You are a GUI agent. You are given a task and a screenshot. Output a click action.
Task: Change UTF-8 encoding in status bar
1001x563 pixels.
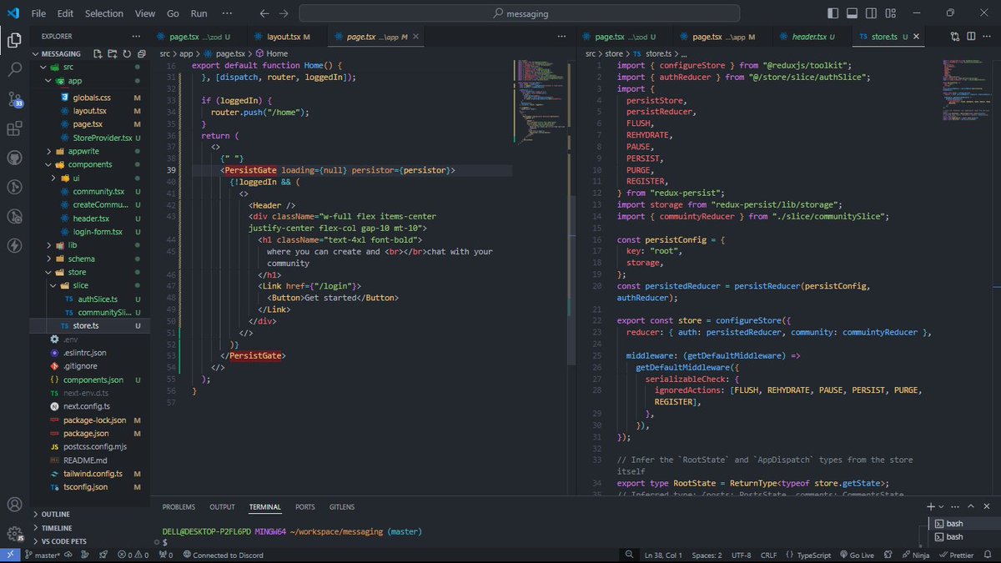coord(742,555)
